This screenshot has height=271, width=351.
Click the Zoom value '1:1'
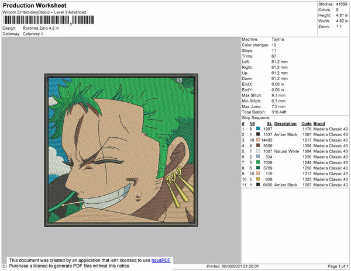[x=339, y=27]
